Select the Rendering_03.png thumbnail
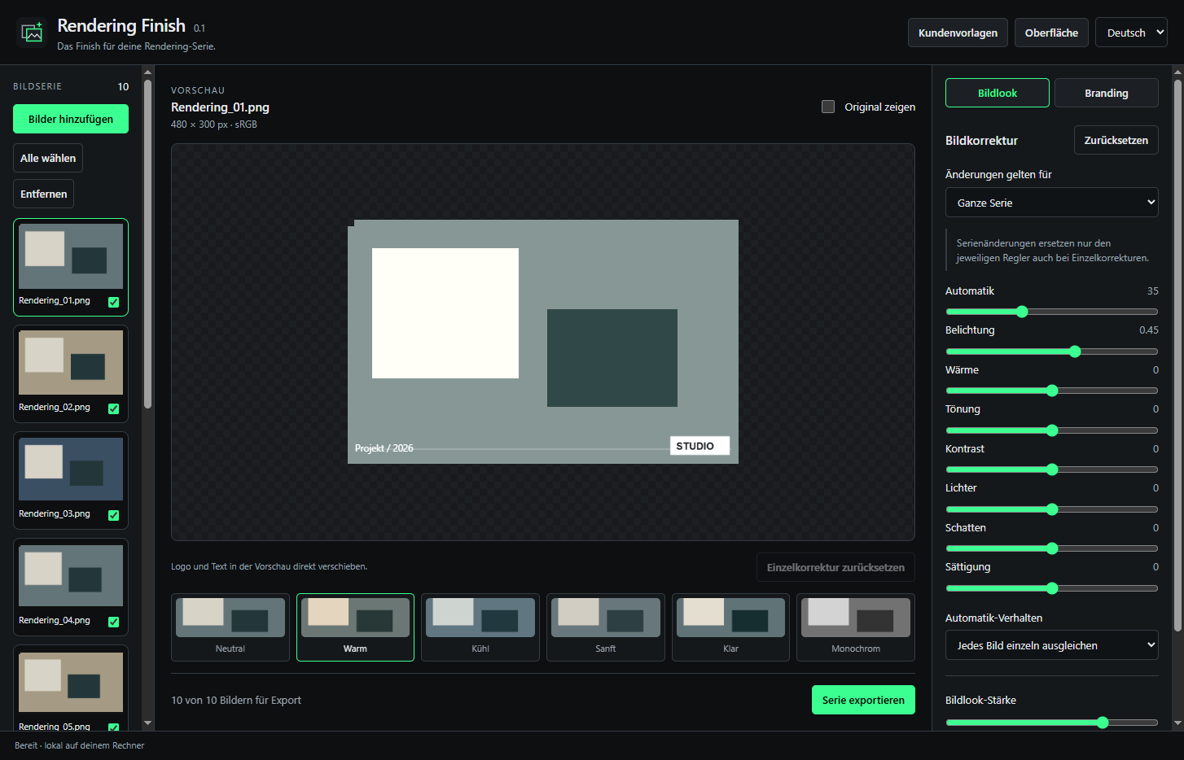 tap(71, 470)
